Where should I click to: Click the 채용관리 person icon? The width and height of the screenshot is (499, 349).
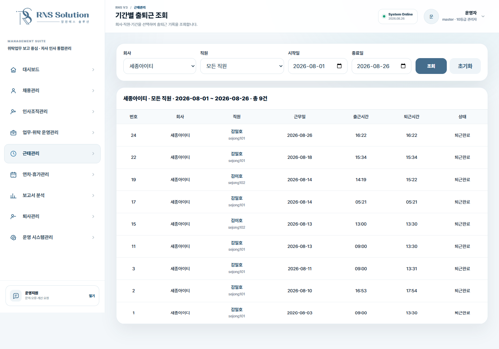click(x=13, y=91)
